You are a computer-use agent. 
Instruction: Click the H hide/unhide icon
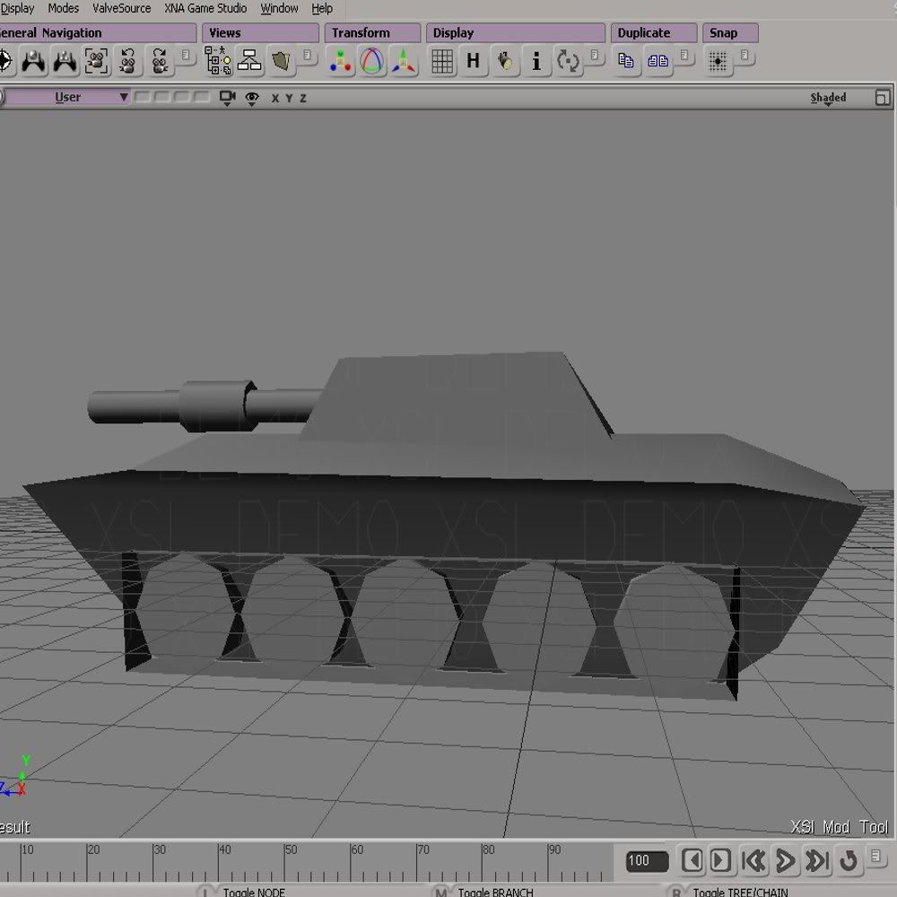click(x=473, y=60)
